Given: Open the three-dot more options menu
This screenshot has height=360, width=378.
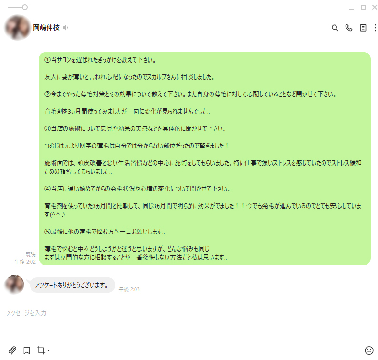Looking at the screenshot, I should [x=375, y=28].
